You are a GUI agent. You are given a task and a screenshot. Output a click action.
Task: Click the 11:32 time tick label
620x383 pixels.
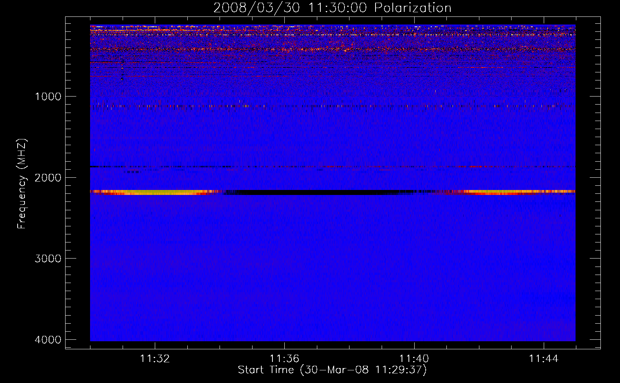(155, 359)
